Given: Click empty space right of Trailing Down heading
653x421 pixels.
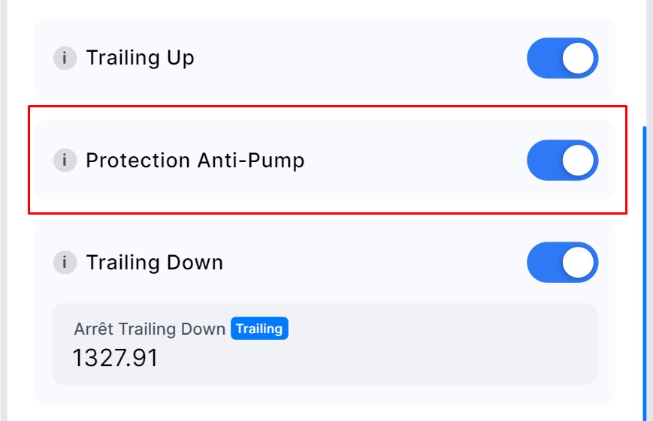Looking at the screenshot, I should [376, 263].
